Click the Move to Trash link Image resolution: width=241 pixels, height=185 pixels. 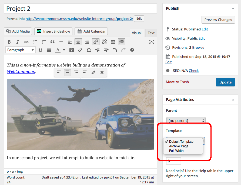tap(177, 82)
